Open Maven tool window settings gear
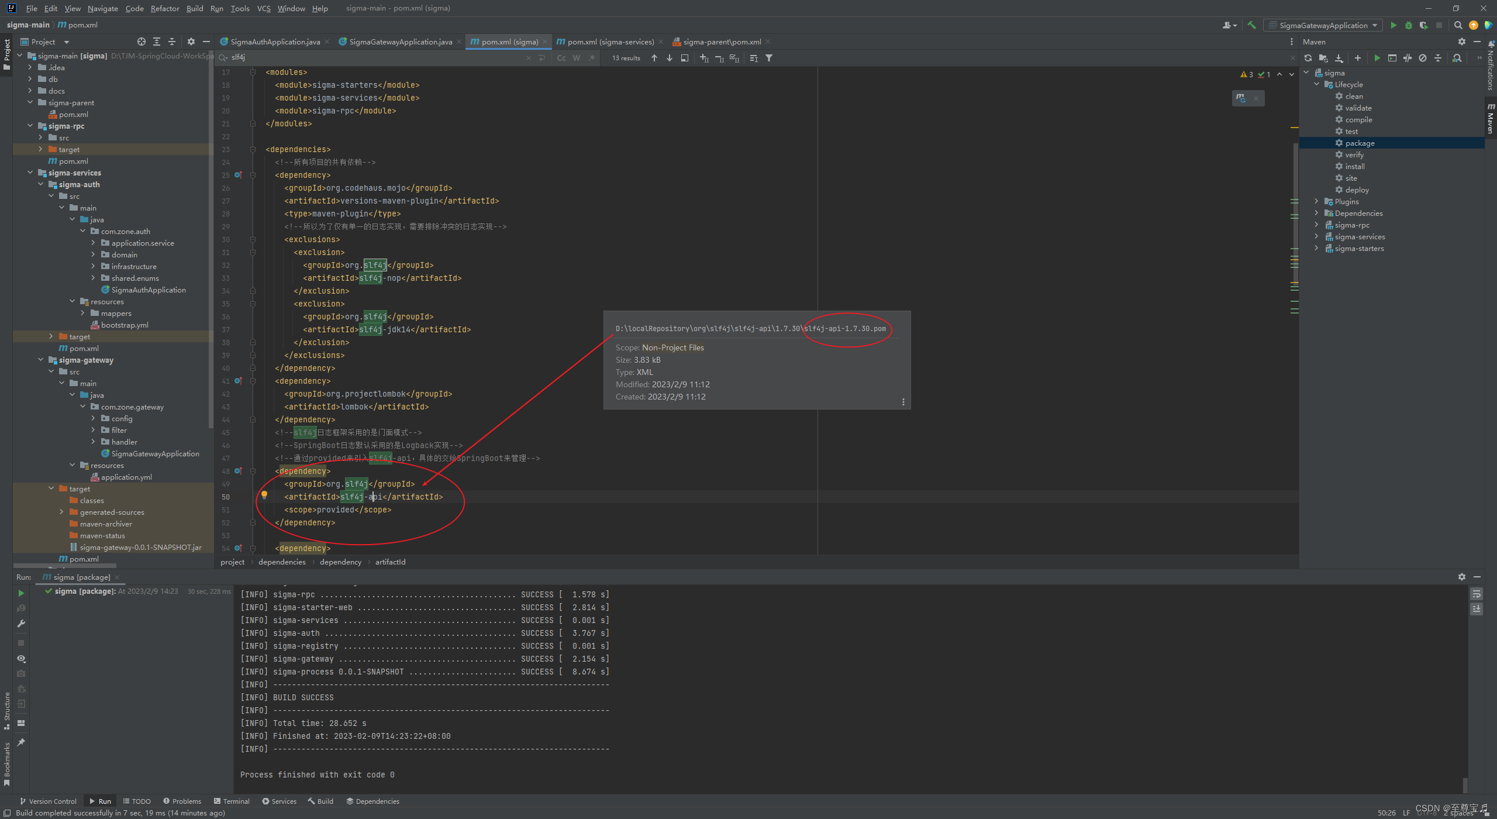1497x819 pixels. point(1461,42)
